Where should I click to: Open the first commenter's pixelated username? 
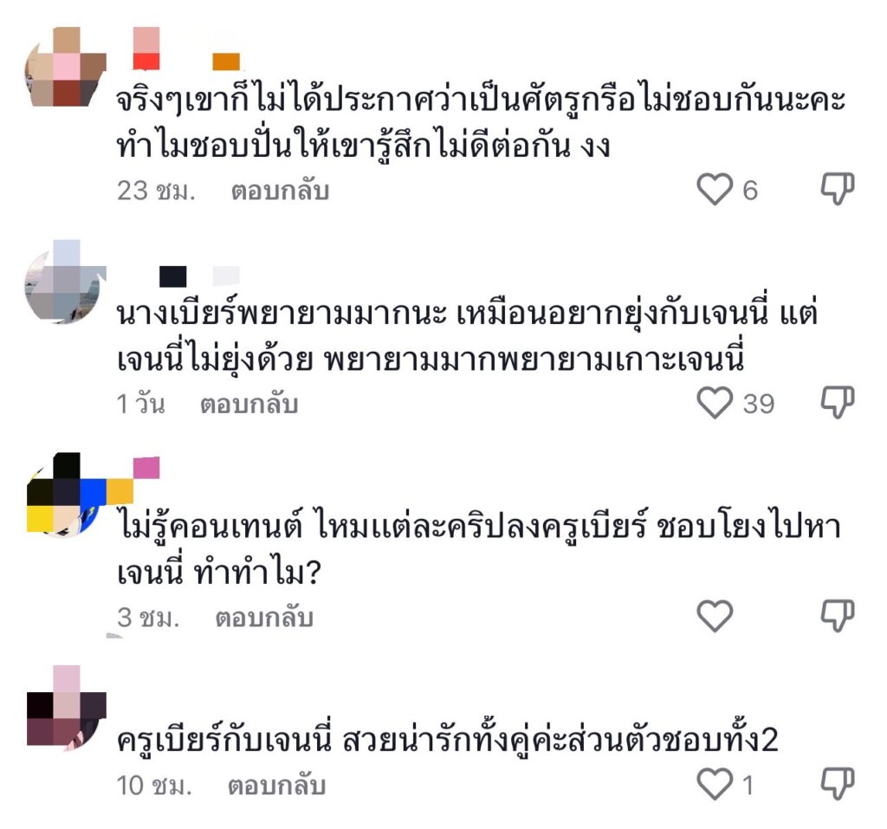click(x=187, y=49)
